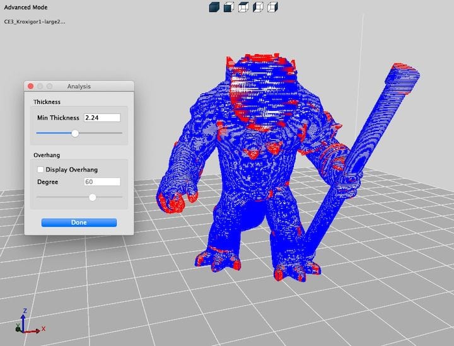
Task: Click the overhang Degree slider handle
Action: (x=92, y=197)
